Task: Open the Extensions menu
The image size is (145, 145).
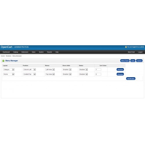Action: [25, 52]
